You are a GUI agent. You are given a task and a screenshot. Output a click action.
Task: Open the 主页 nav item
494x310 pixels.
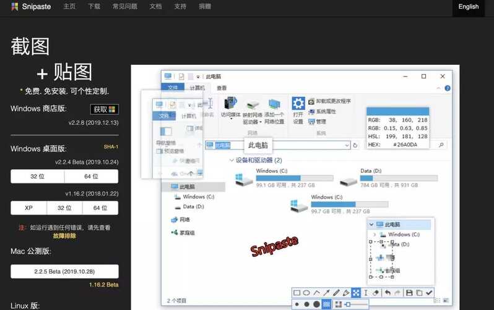(x=69, y=6)
